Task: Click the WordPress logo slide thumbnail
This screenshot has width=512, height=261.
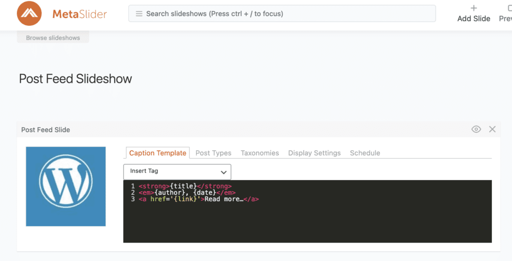Action: (65, 186)
